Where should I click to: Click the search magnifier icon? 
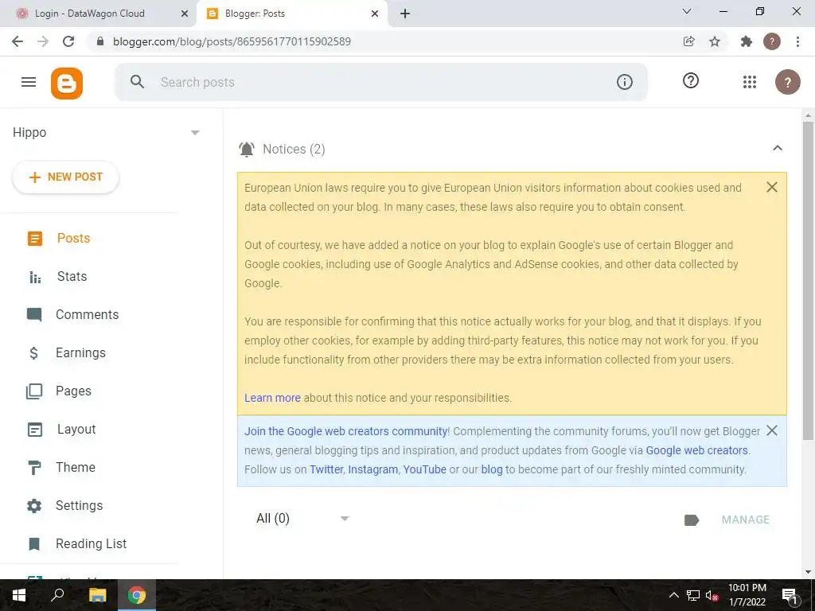(x=137, y=82)
